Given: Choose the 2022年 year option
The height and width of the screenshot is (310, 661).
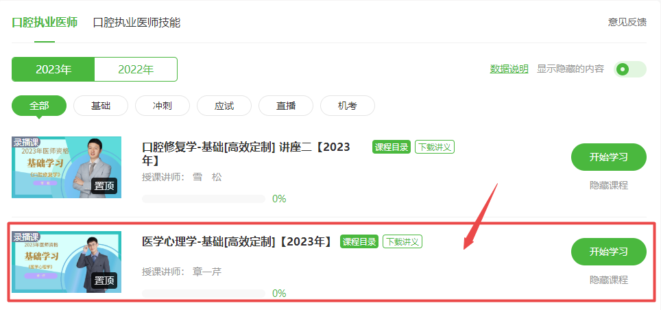Looking at the screenshot, I should click(x=136, y=69).
